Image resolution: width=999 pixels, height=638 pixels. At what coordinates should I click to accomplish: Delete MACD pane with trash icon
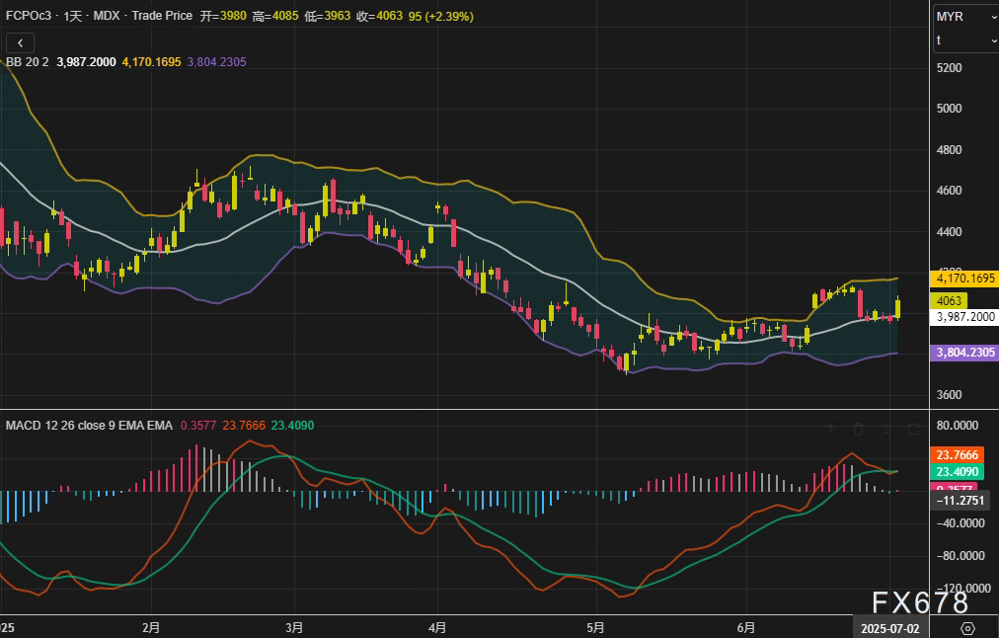click(x=858, y=429)
